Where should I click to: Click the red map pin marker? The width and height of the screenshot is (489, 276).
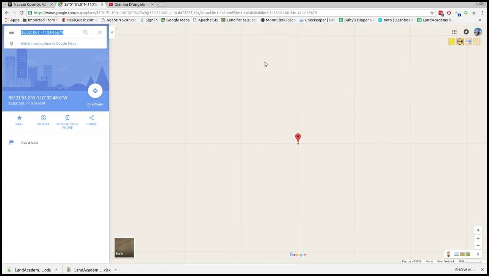[x=298, y=138]
